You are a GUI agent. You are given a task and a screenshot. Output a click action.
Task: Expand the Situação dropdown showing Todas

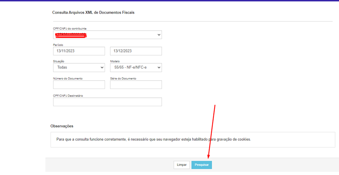pos(79,68)
